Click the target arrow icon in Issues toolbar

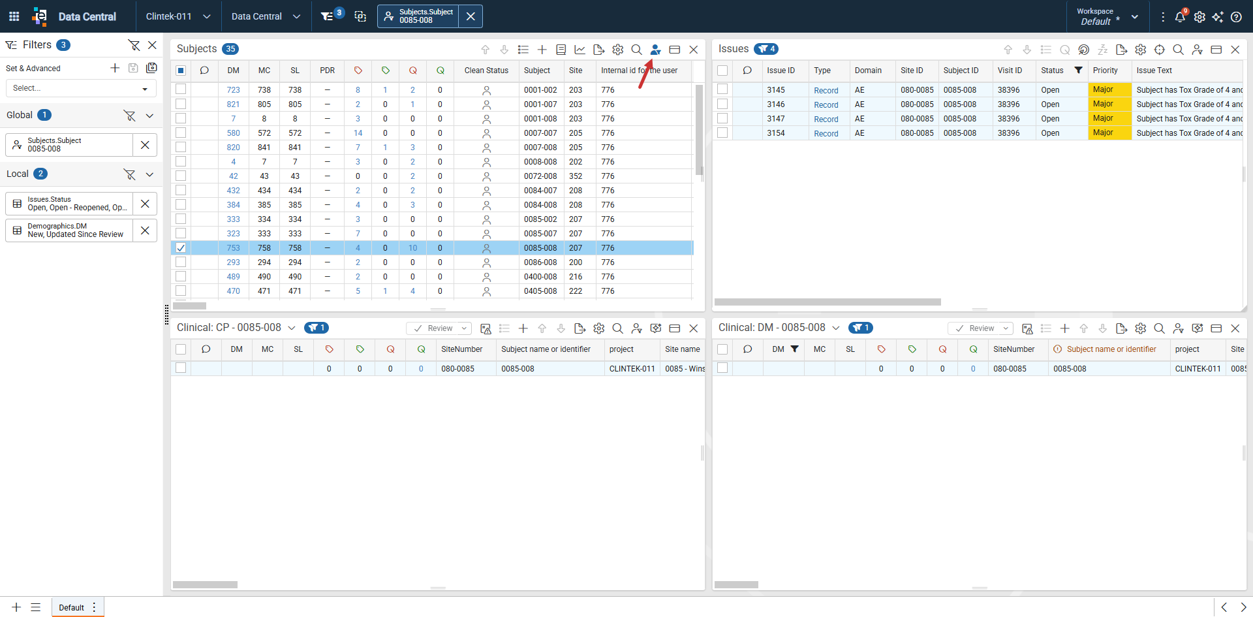[1083, 50]
